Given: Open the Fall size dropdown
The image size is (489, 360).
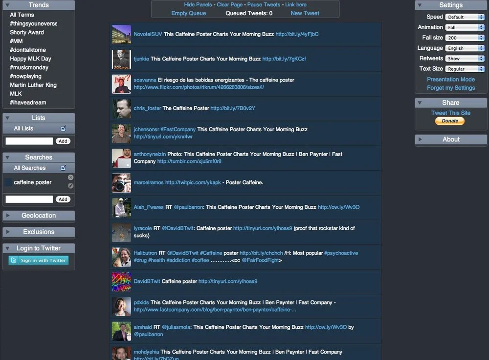Looking at the screenshot, I should (x=465, y=38).
